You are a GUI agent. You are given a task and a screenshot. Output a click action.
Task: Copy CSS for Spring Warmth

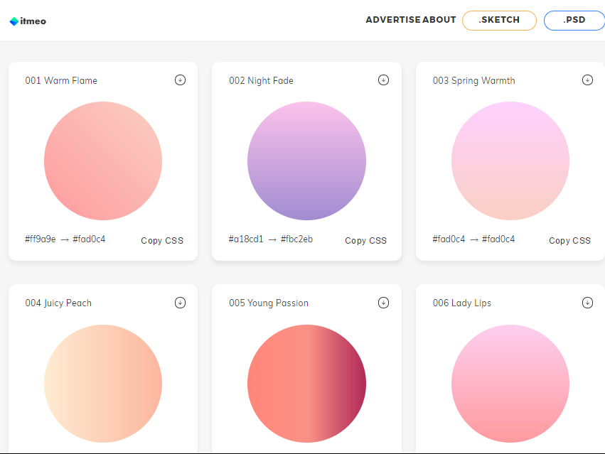pyautogui.click(x=569, y=241)
